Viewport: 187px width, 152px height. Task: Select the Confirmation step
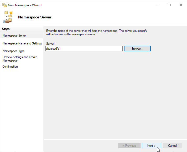click(x=10, y=67)
